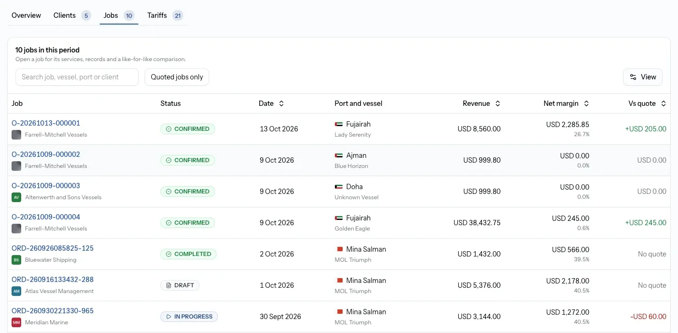Click the Port and vessel column header
This screenshot has height=333, width=678.
click(x=359, y=103)
